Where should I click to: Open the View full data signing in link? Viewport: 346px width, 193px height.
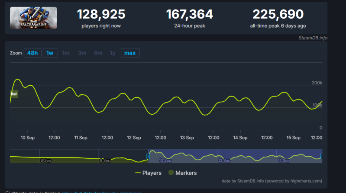102,192
